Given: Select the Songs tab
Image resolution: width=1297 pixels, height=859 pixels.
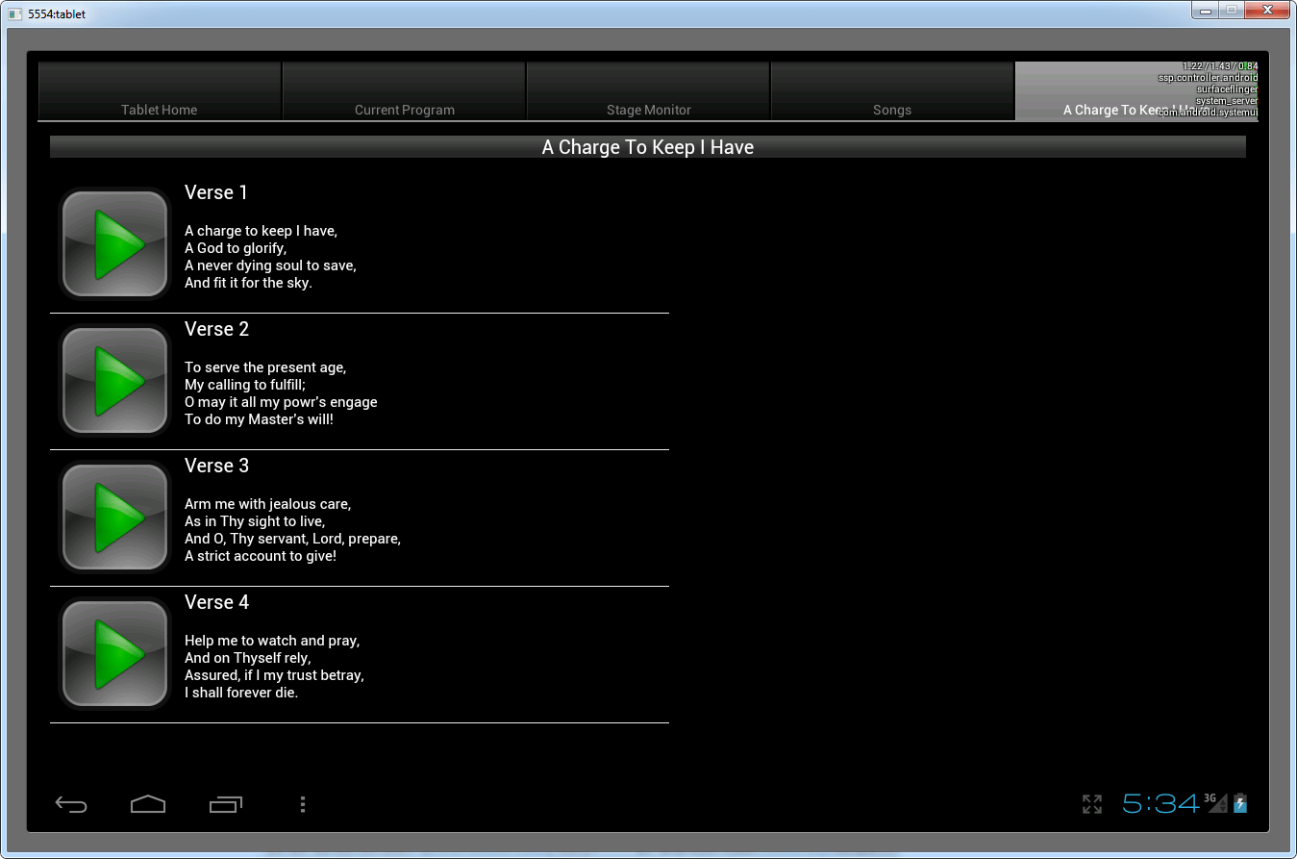Looking at the screenshot, I should tap(892, 91).
